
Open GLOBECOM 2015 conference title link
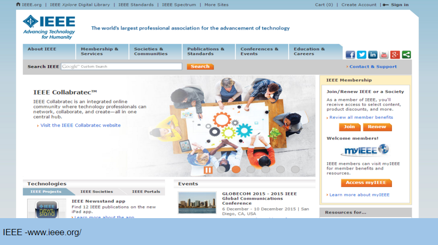click(259, 198)
